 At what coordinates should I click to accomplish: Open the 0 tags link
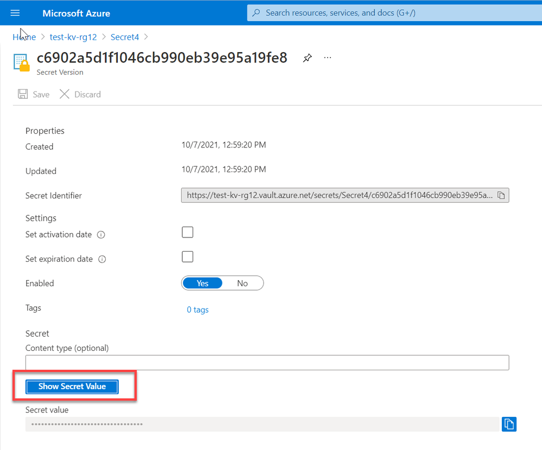tap(197, 310)
